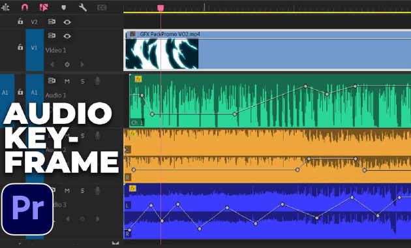Viewport: 411px width, 248px height.
Task: Select the V2 track target label
Action: pyautogui.click(x=34, y=22)
